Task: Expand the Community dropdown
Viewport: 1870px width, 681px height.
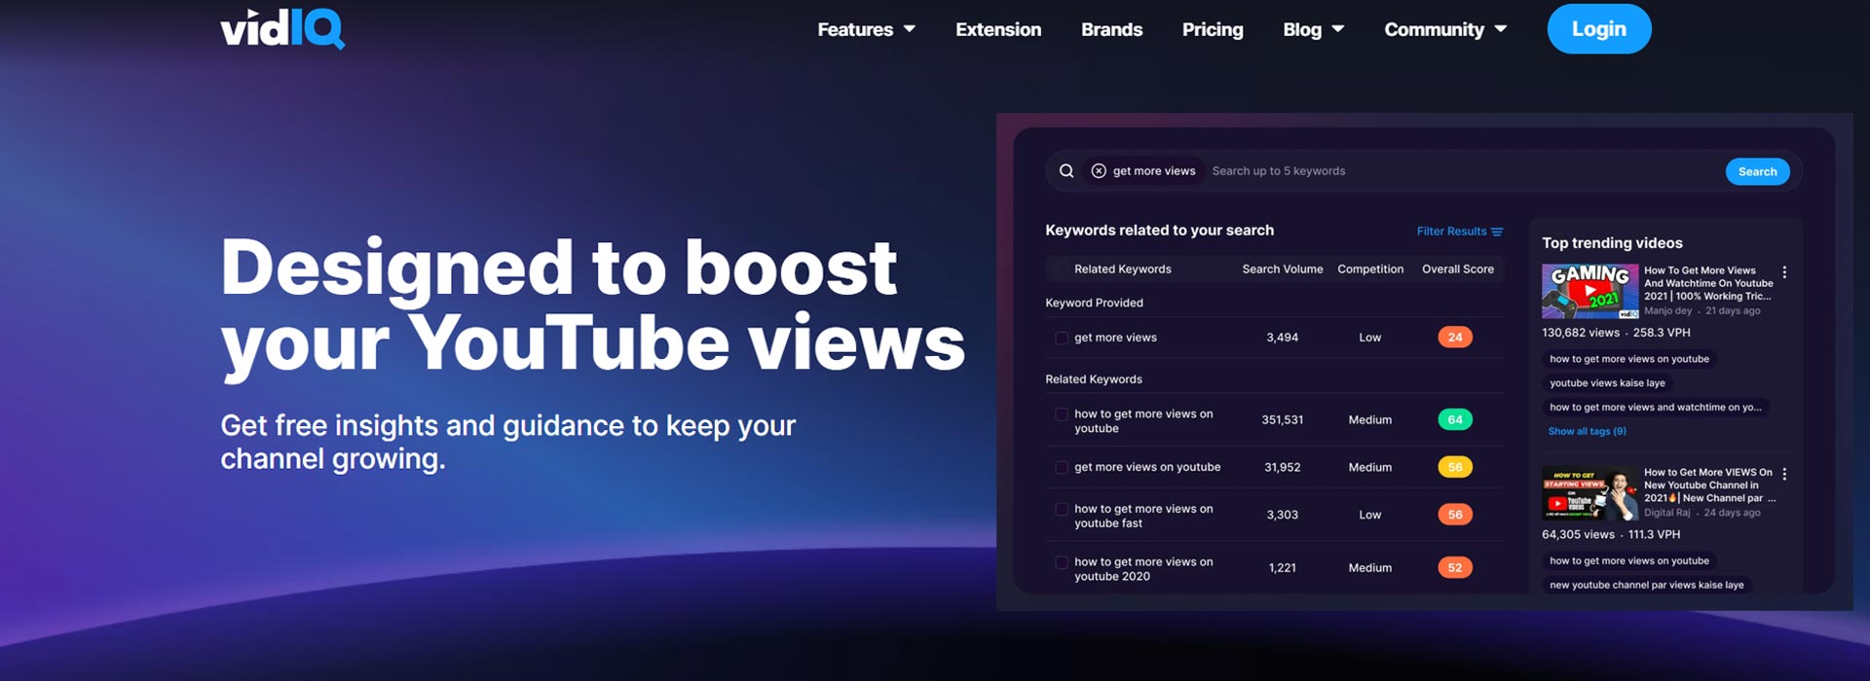Action: coord(1445,29)
